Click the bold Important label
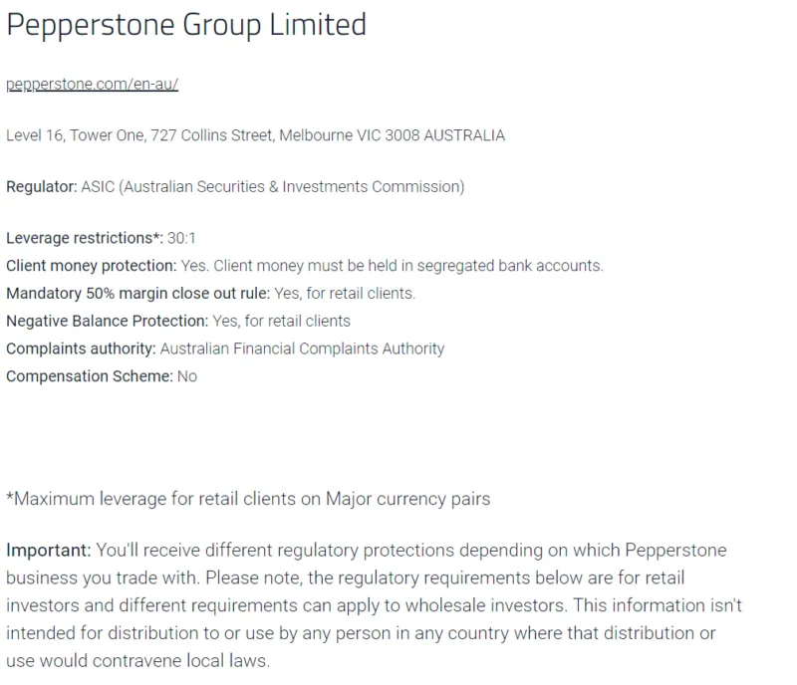The image size is (797, 685). [49, 551]
